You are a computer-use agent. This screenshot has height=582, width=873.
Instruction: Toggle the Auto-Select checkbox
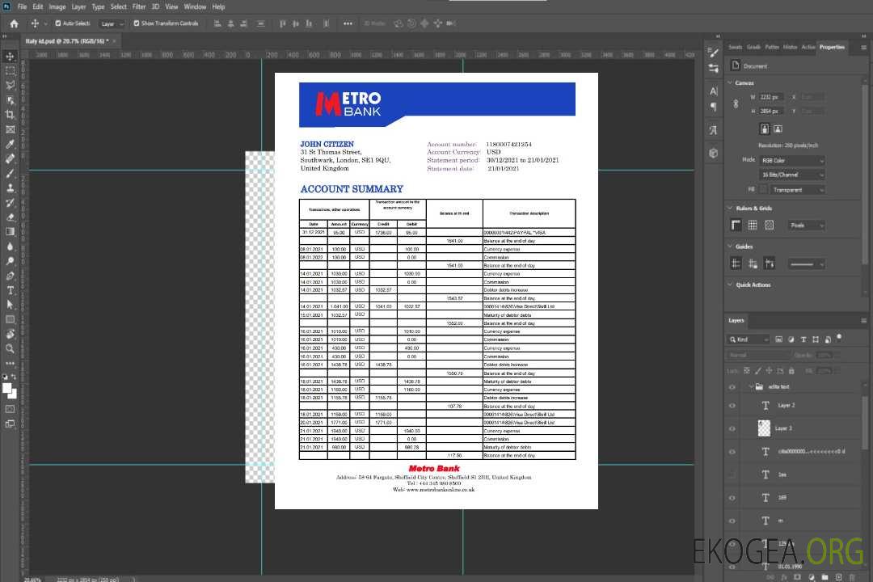(58, 23)
